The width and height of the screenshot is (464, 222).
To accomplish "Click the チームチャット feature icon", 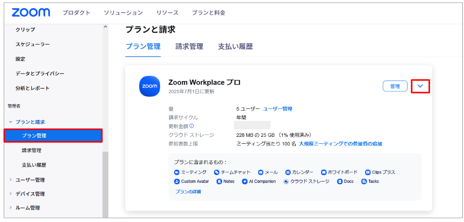I will pos(217,172).
